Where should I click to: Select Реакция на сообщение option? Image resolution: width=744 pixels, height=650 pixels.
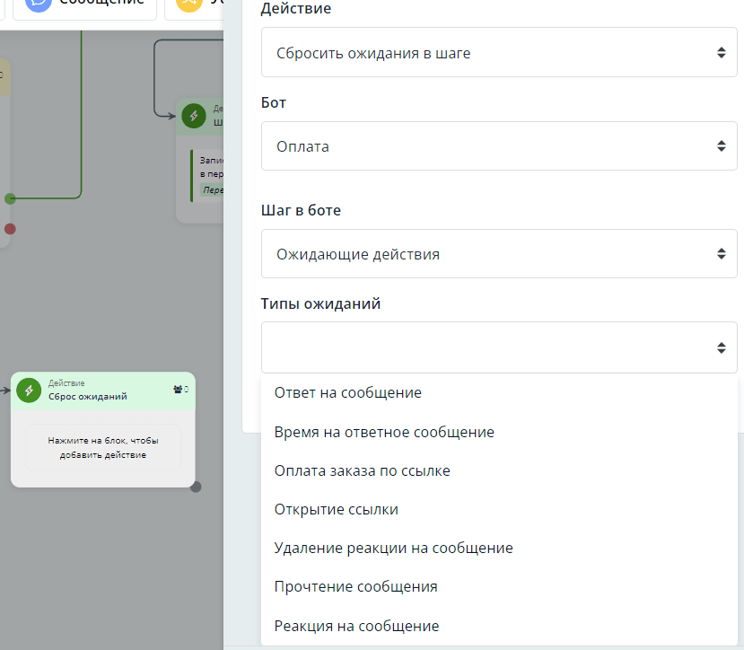(356, 626)
